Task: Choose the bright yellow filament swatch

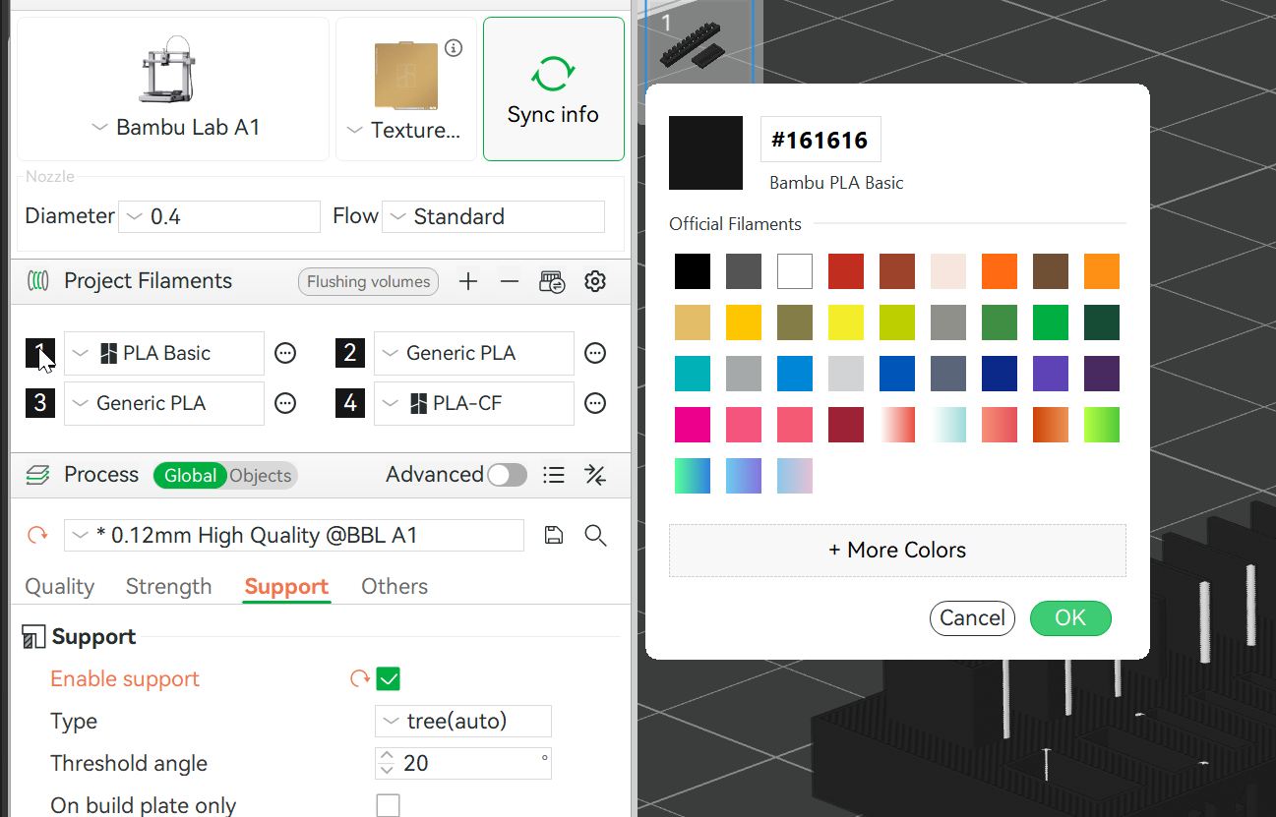Action: tap(846, 322)
